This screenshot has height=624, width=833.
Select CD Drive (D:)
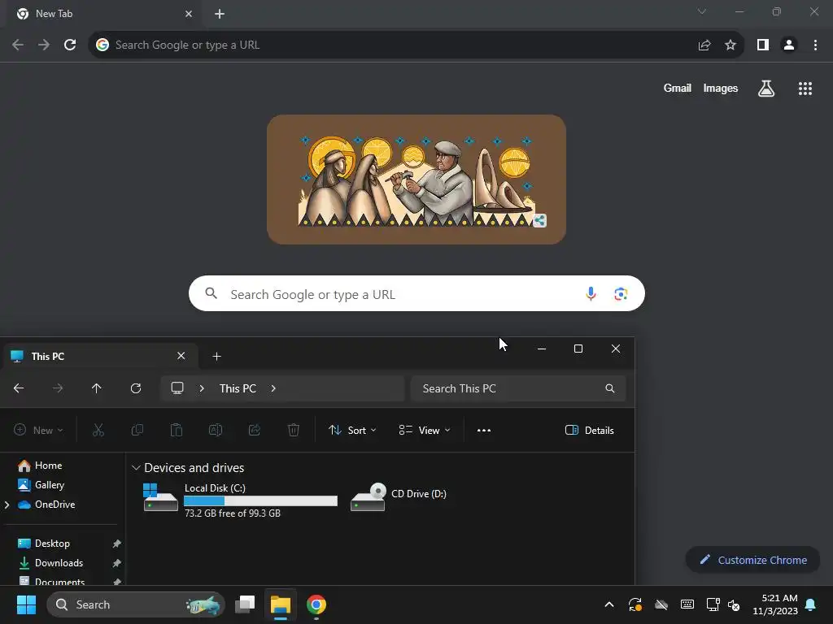click(399, 496)
